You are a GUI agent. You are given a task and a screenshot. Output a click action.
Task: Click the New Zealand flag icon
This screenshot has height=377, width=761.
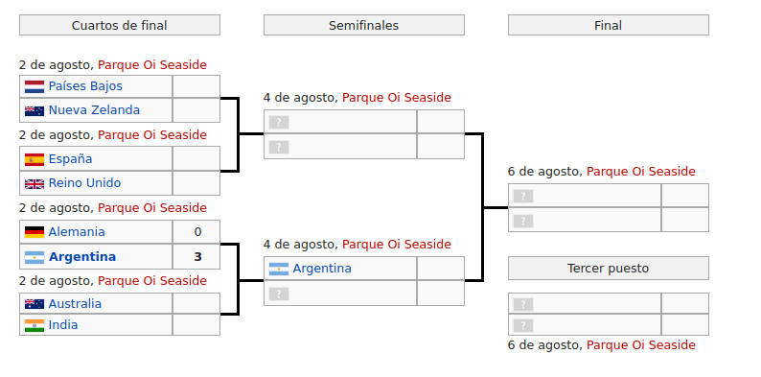(x=35, y=110)
